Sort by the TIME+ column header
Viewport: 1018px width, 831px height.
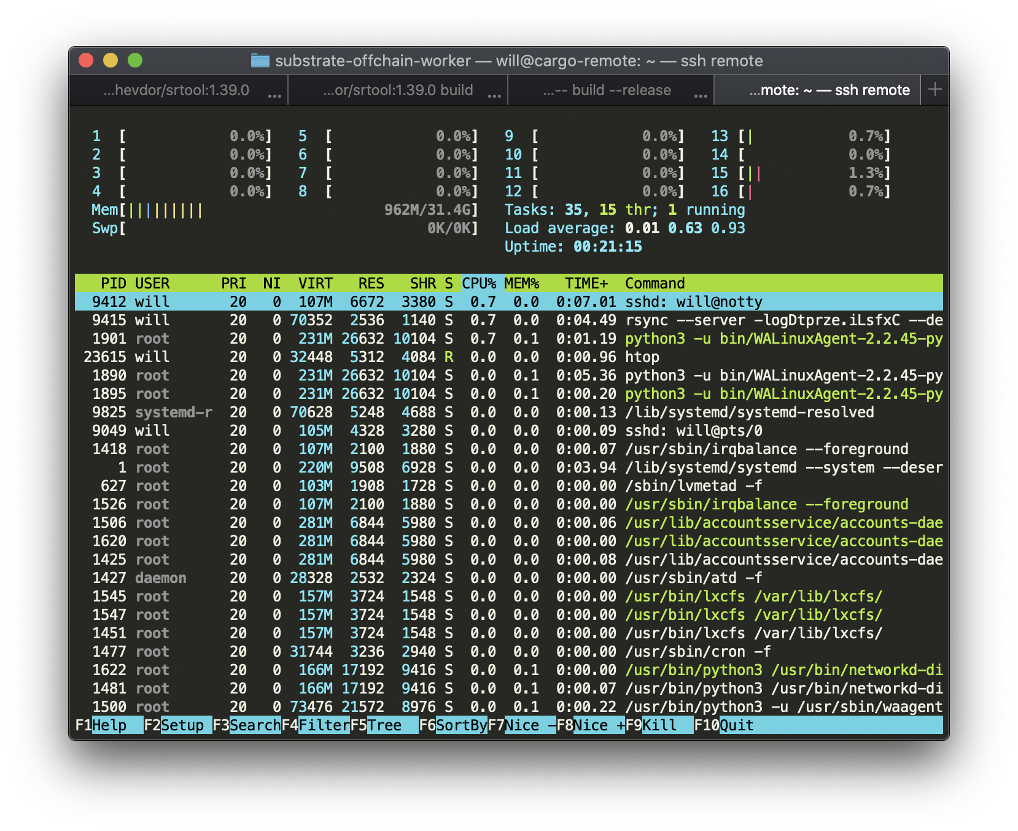point(586,283)
